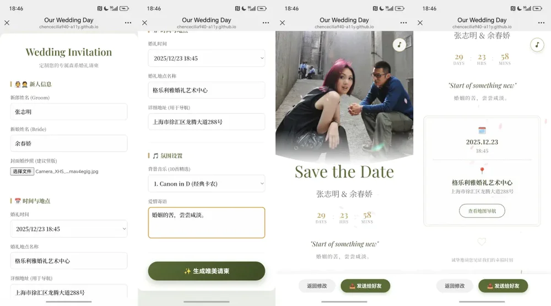Image resolution: width=551 pixels, height=306 pixels.
Task: Focus the groom name field 张志明
Action: coord(69,112)
